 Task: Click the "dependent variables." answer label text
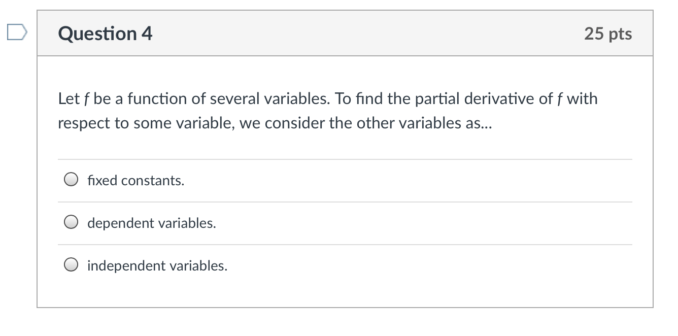tap(151, 223)
